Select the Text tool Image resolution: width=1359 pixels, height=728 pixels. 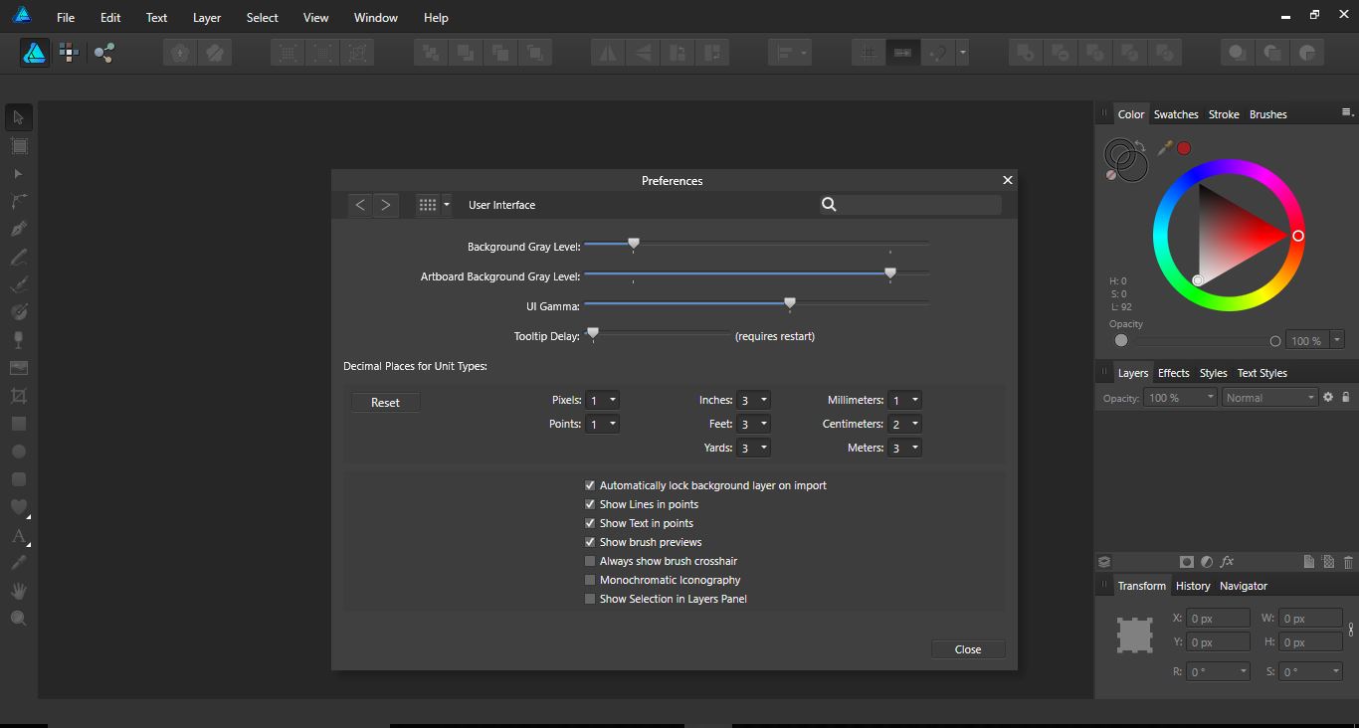click(18, 537)
